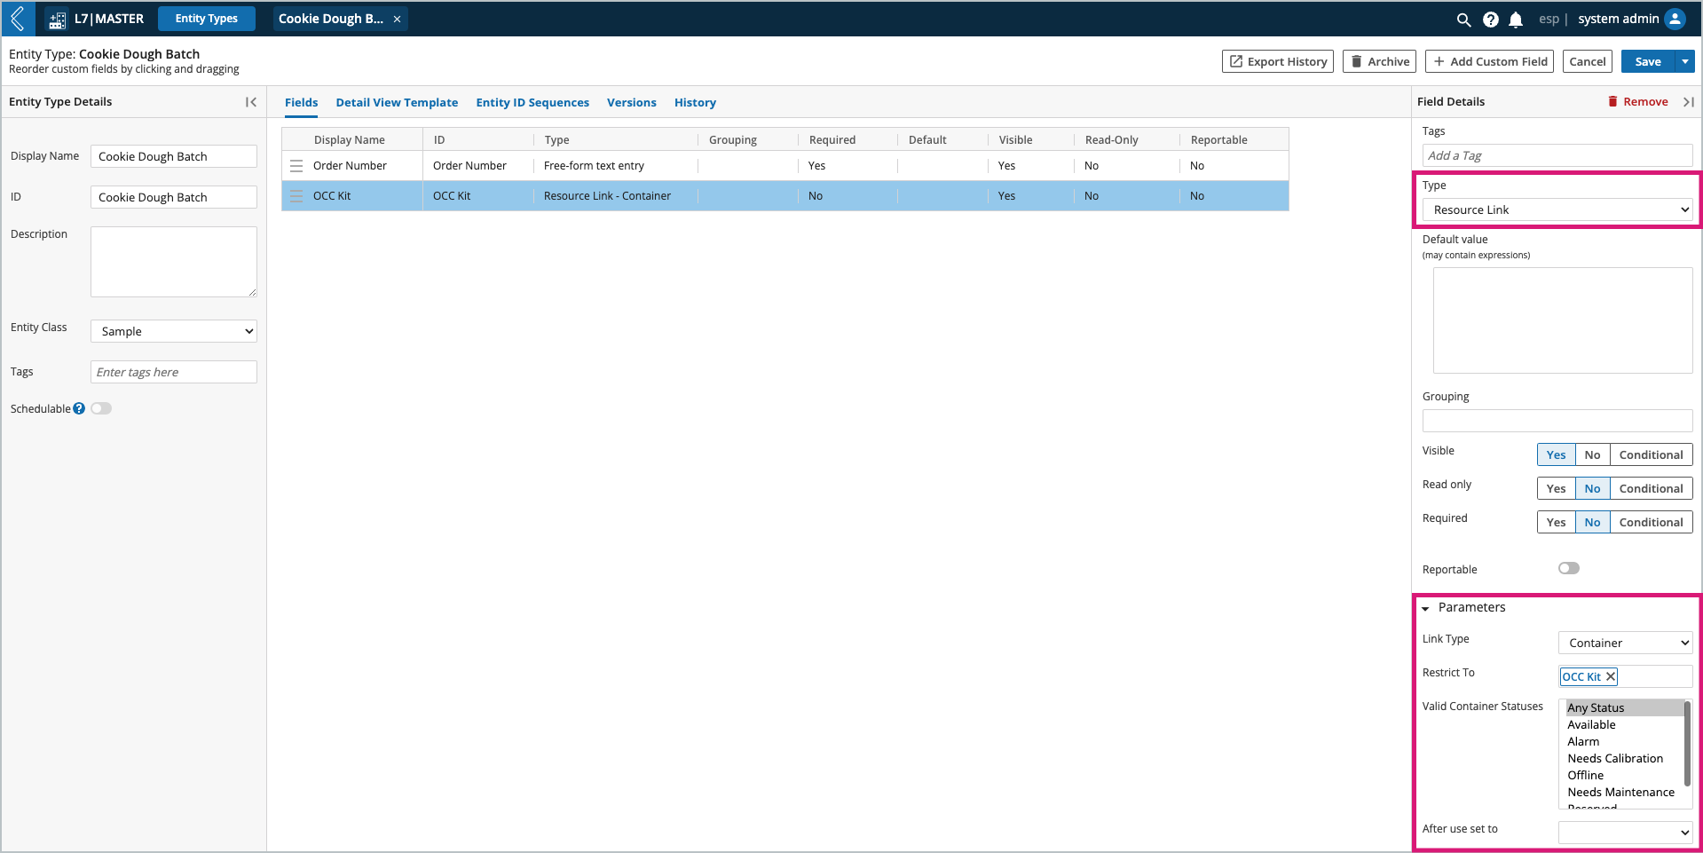Click the Grouping input field

[1557, 421]
